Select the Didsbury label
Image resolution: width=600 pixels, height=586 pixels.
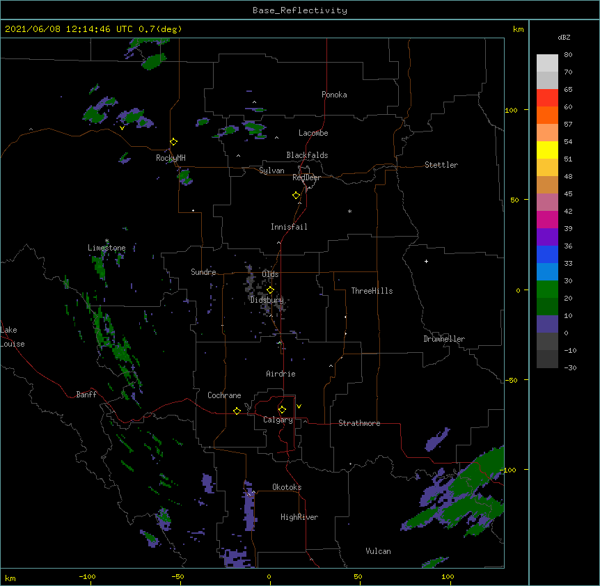[x=267, y=300]
